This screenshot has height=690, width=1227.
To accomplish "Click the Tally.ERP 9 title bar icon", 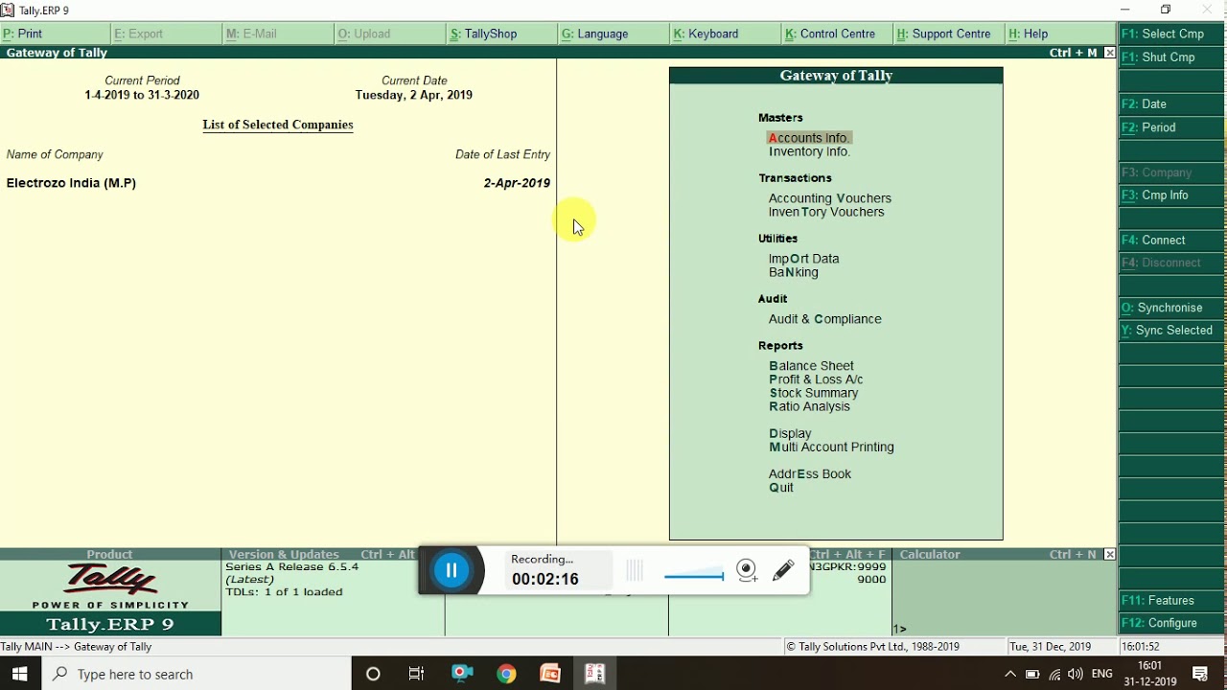I will click(x=8, y=10).
